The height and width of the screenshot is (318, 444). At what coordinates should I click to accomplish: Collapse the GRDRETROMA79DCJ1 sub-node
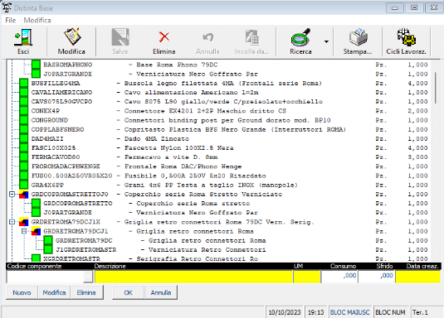(x=24, y=231)
